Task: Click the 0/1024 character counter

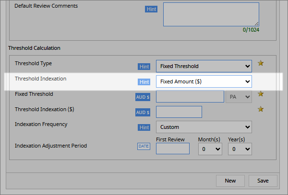Action: click(251, 30)
